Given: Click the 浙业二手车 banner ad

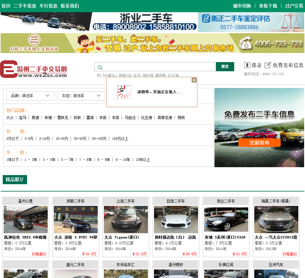Looking at the screenshot, I should click(99, 22).
